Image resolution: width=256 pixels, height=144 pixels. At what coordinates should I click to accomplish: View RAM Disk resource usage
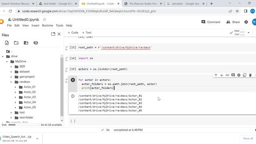[240, 32]
